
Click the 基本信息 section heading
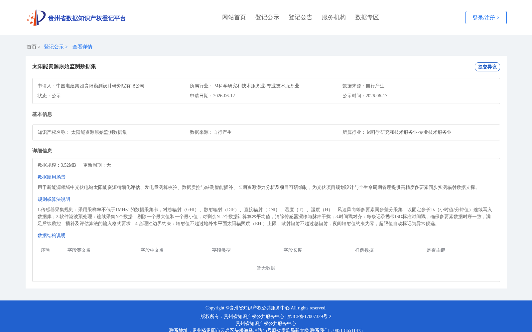point(42,114)
